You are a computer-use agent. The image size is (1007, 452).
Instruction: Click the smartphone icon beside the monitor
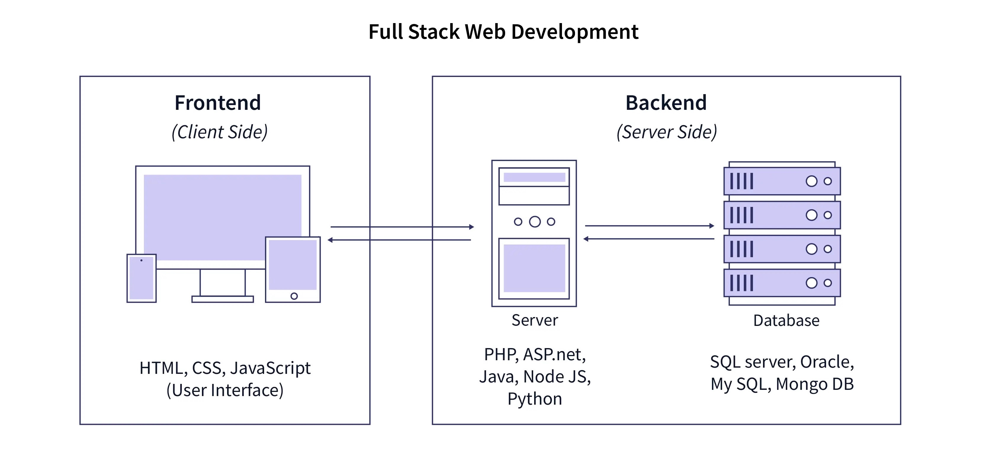[142, 278]
